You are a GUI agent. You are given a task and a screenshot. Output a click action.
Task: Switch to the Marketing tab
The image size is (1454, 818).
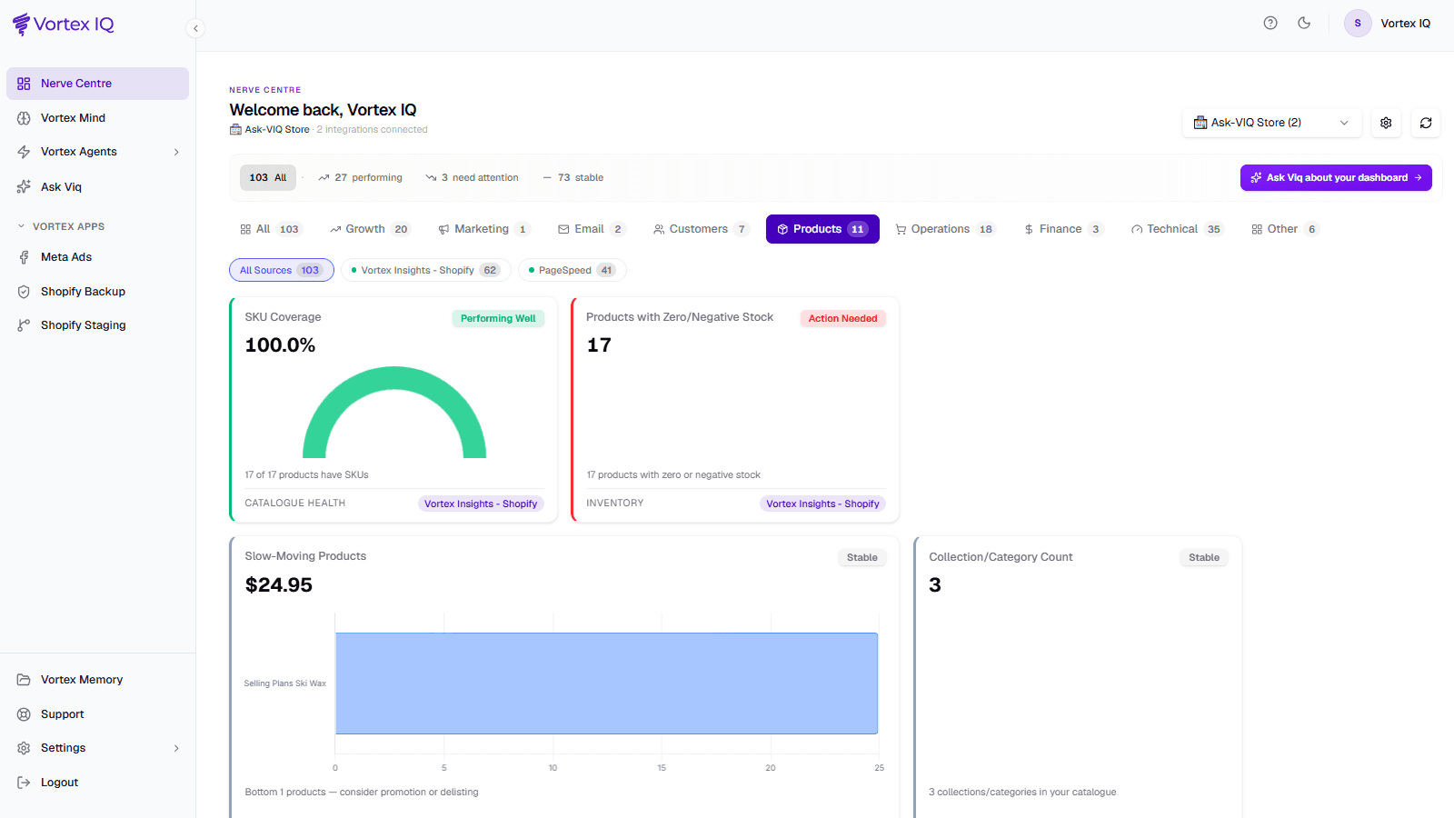coord(483,229)
